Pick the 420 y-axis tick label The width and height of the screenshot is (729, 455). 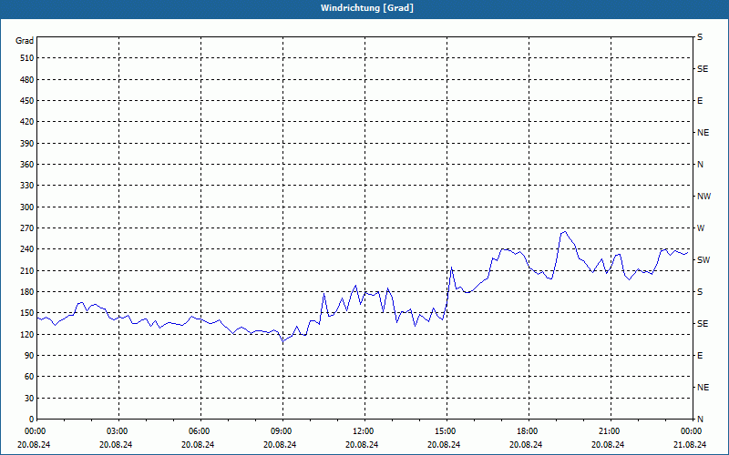[27, 122]
